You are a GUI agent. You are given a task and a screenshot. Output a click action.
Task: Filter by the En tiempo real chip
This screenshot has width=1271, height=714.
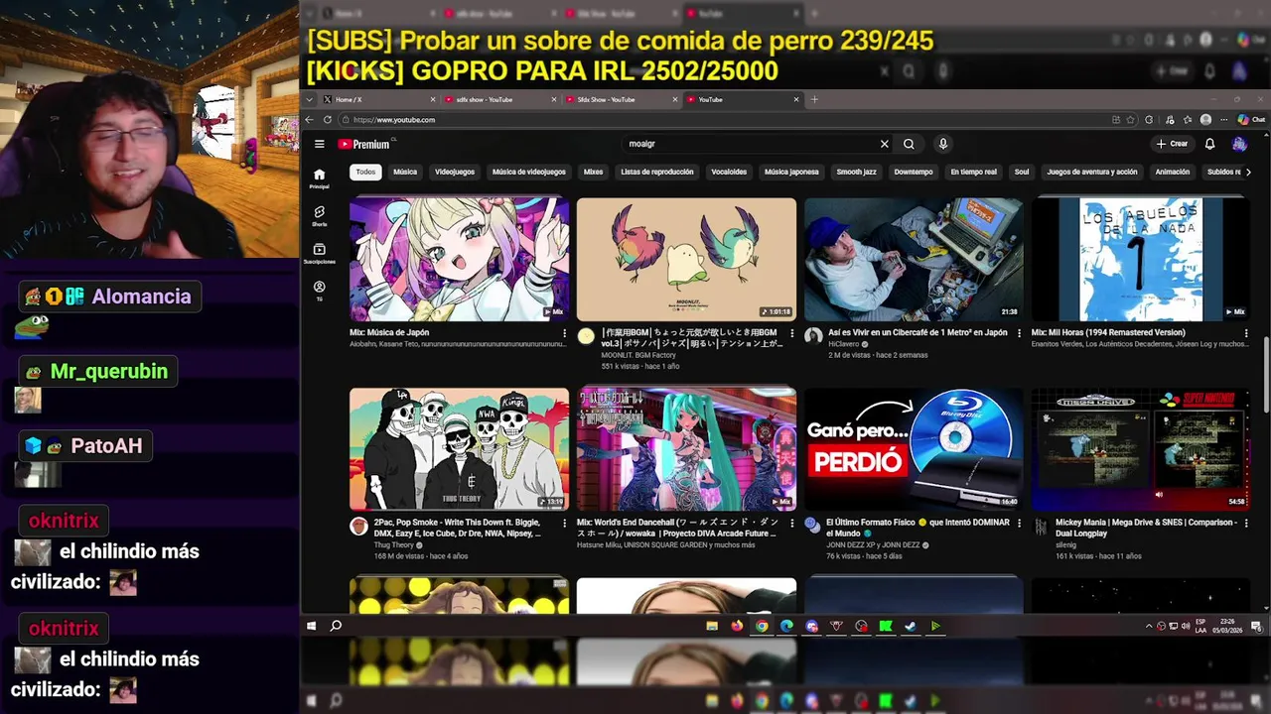click(973, 172)
